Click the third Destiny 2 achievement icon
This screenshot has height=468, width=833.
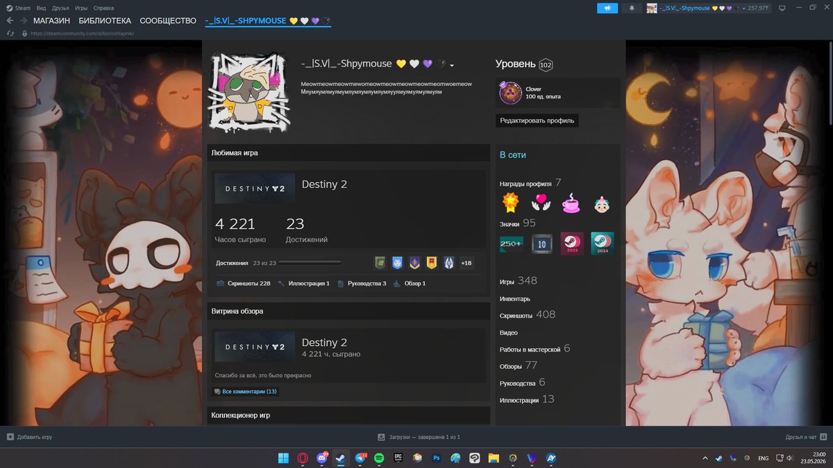tap(414, 263)
